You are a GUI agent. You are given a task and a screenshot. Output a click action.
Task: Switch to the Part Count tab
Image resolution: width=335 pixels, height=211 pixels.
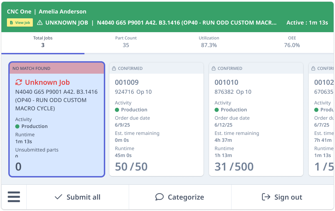[126, 42]
